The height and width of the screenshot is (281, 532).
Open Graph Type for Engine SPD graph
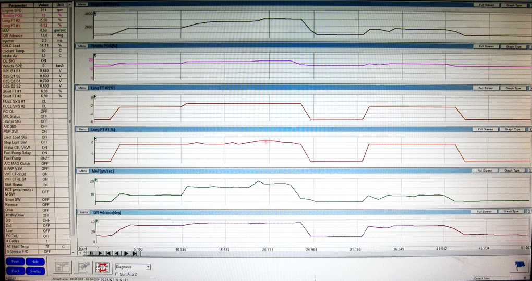click(x=514, y=5)
